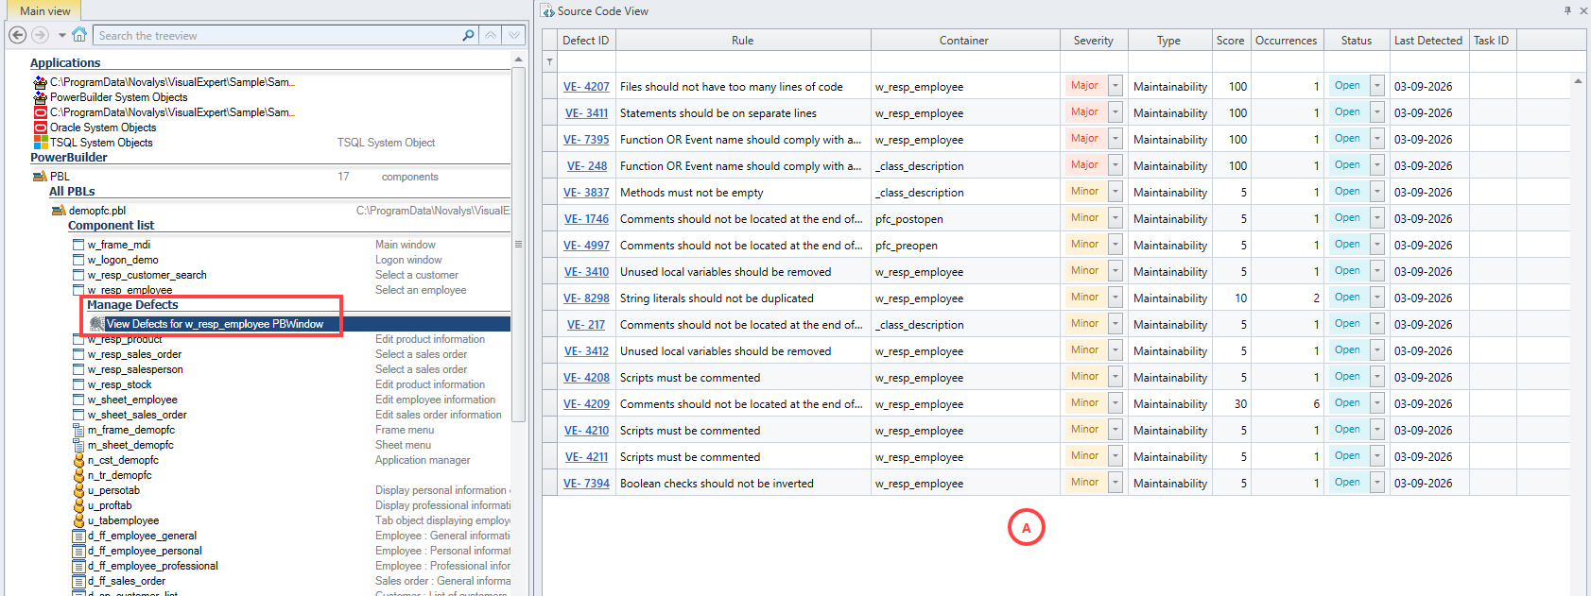
Task: Open the Main view tab
Action: 45,11
